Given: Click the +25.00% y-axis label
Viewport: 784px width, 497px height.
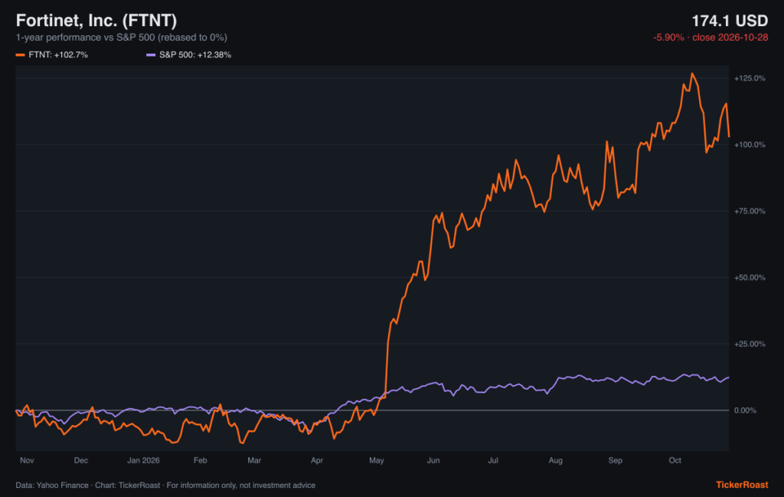Looking at the screenshot, I should click(750, 344).
